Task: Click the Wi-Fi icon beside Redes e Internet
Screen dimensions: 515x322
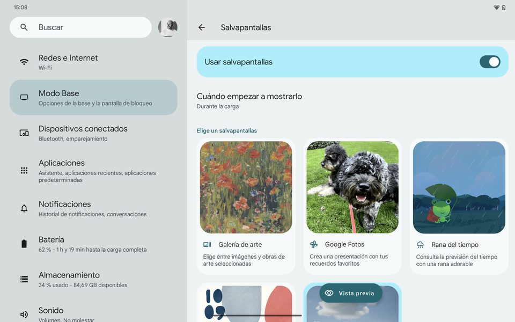Action: (x=24, y=62)
